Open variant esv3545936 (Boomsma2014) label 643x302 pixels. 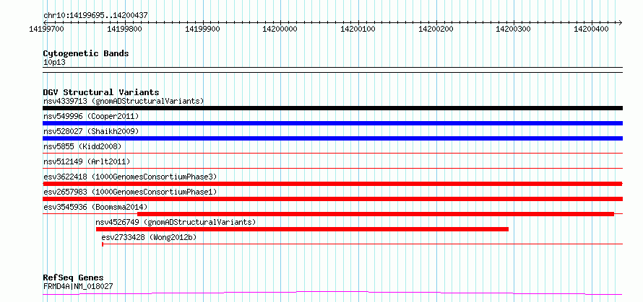pyautogui.click(x=95, y=207)
